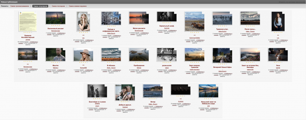Open the 'Пробуждение' lake thumbnail
This screenshot has height=120, width=306.
[139, 55]
